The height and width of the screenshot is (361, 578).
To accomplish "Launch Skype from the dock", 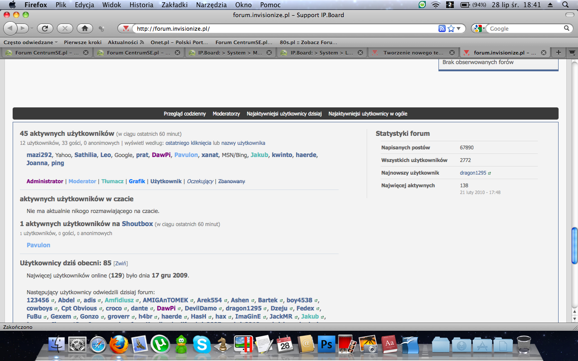I will (201, 345).
